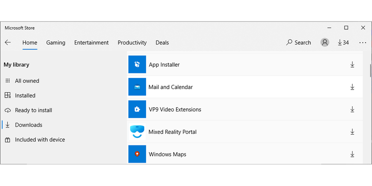Minimize the Microsoft Store window
This screenshot has width=372, height=186.
click(x=329, y=28)
